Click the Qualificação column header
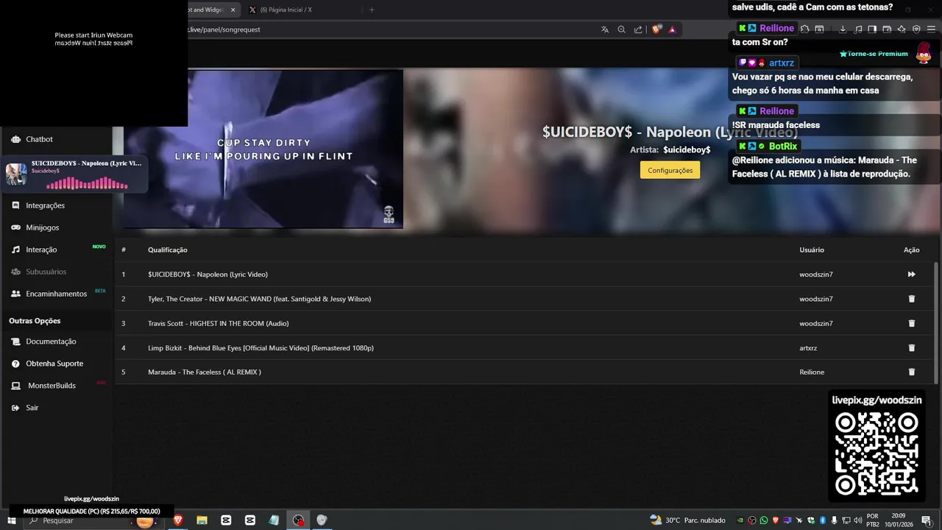 [x=168, y=250]
